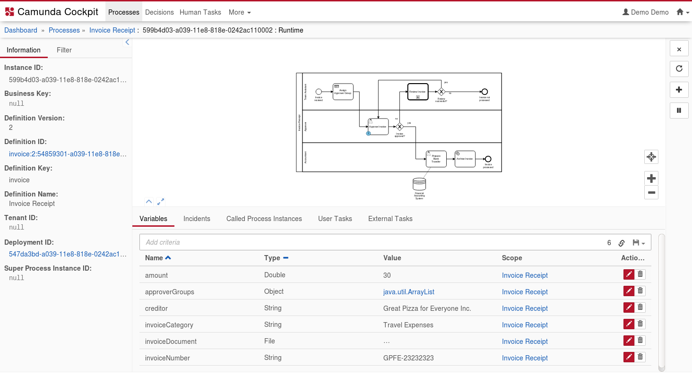Image resolution: width=692 pixels, height=376 pixels.
Task: Click Instance ID value 599b4d03
Action: tap(68, 80)
